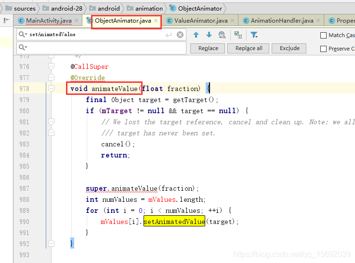Switch to MainActivity.java tab
355x263 pixels.
(x=49, y=21)
